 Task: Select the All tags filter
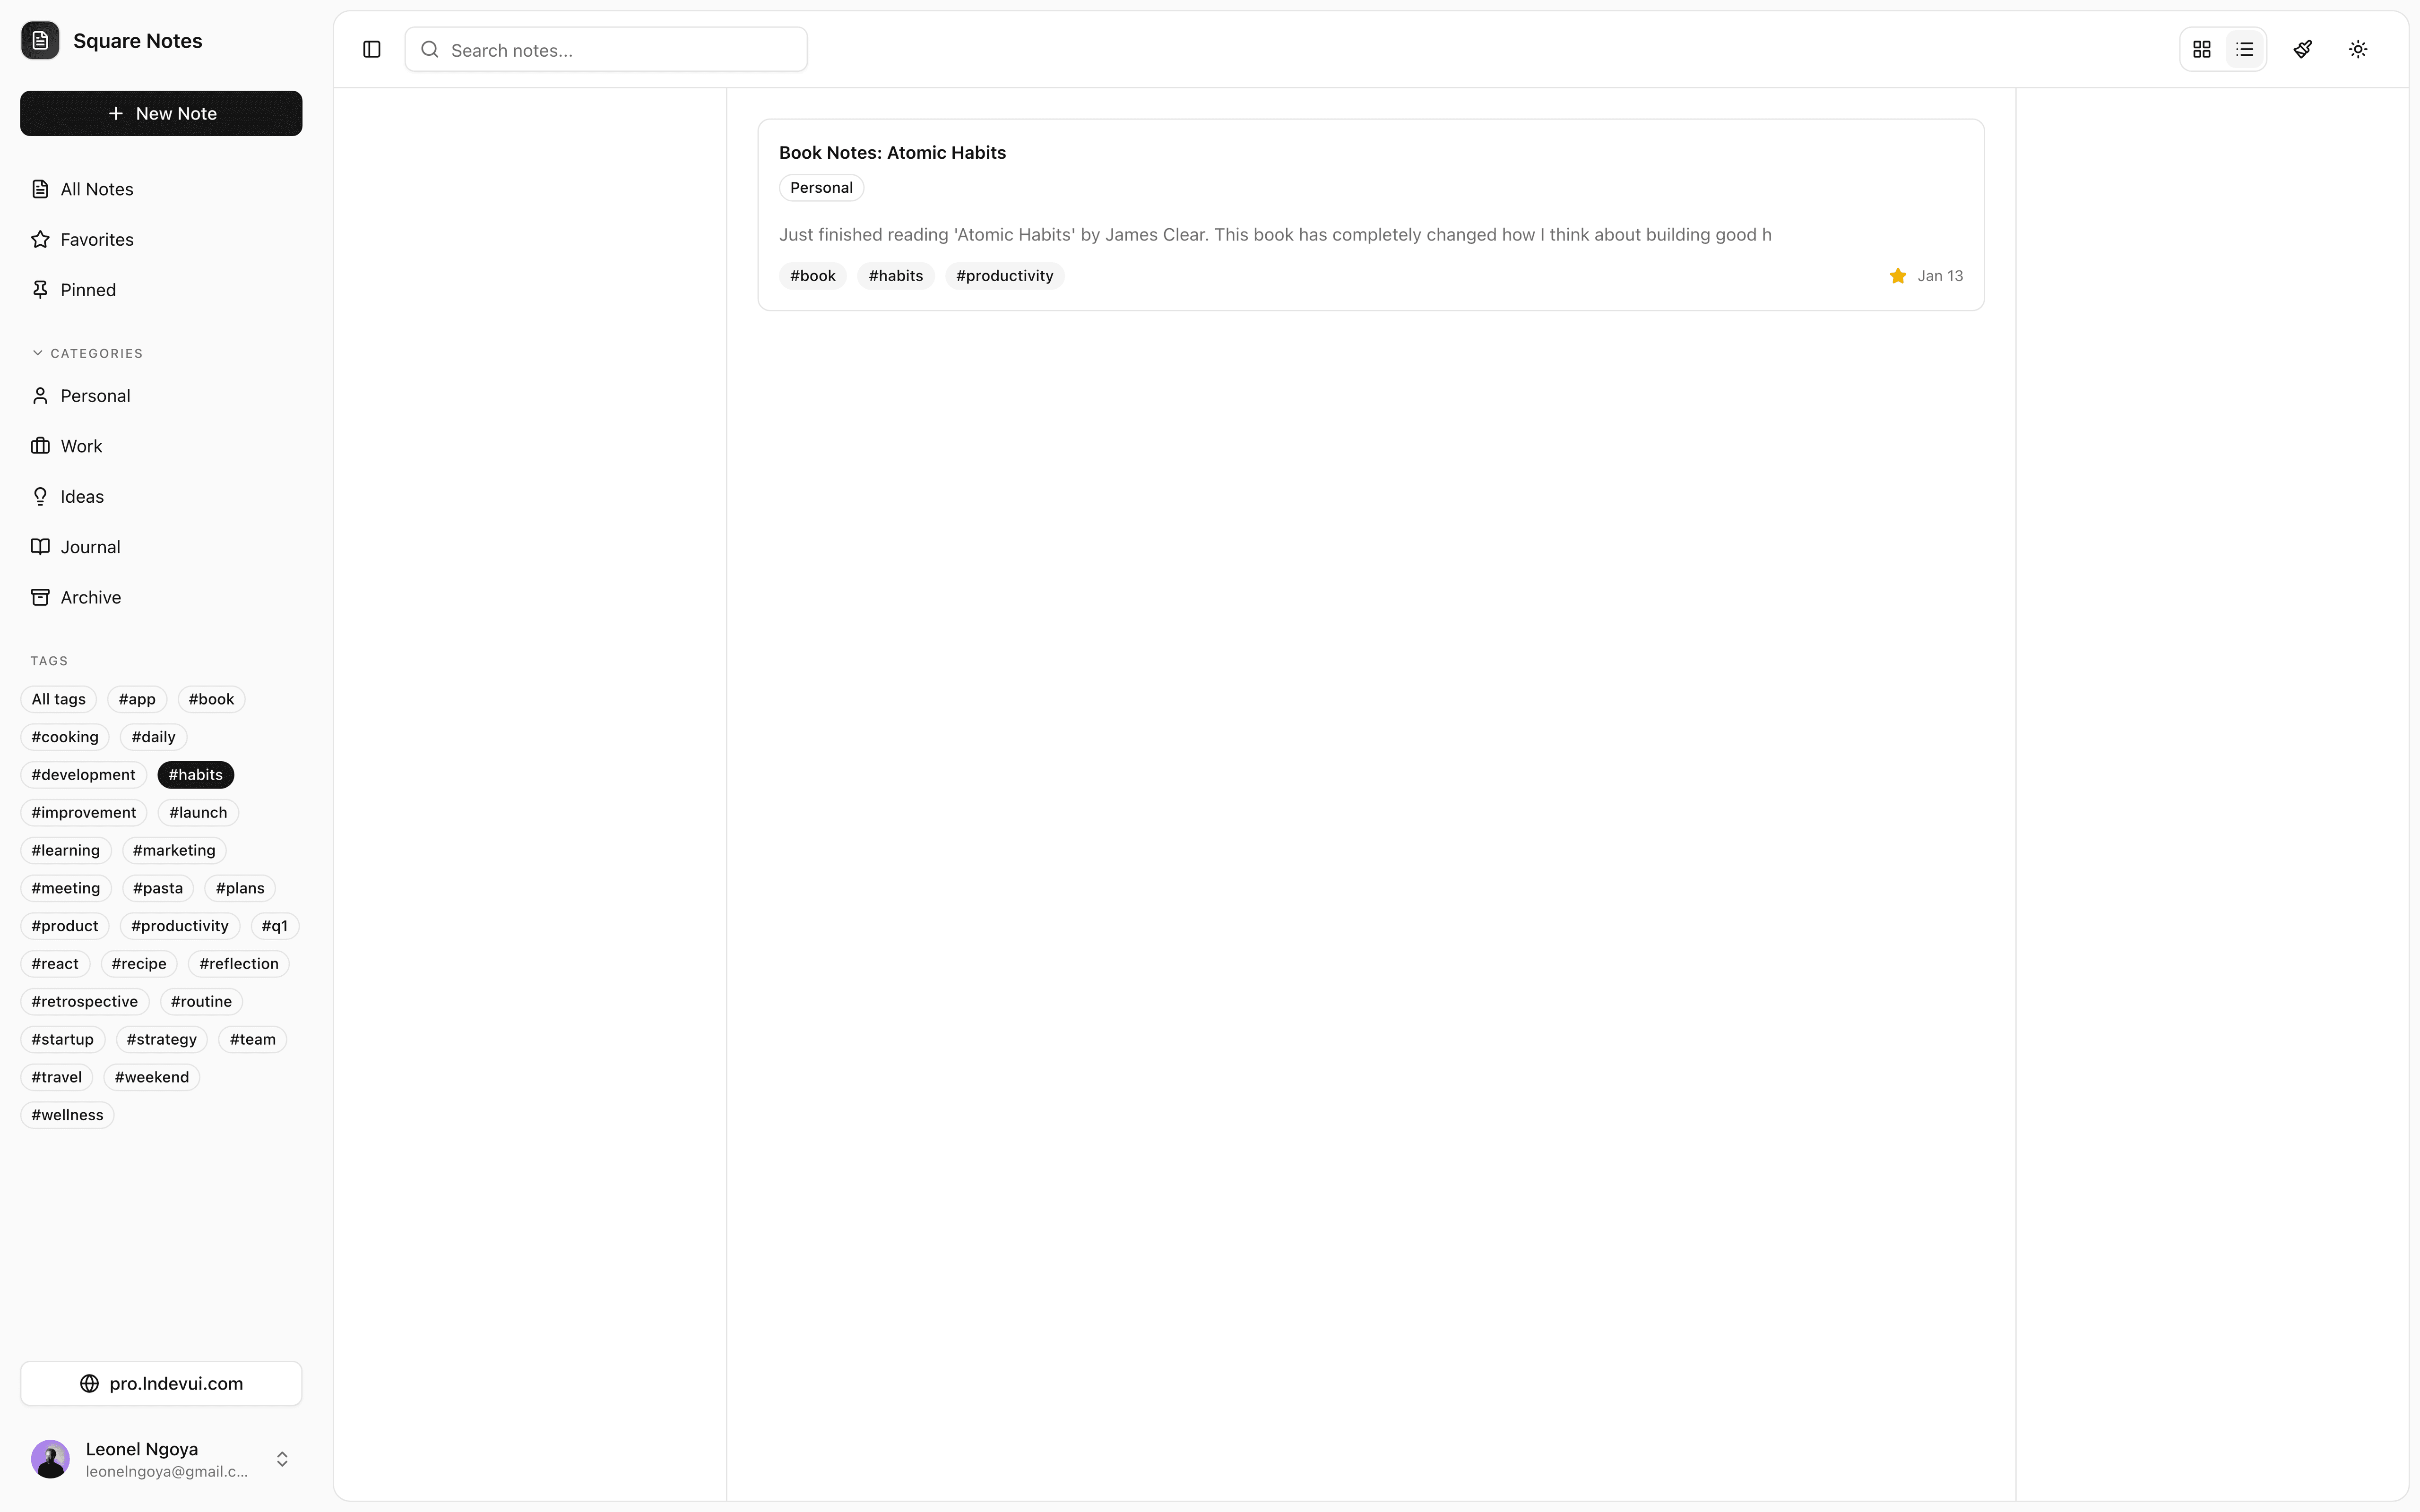coord(58,699)
